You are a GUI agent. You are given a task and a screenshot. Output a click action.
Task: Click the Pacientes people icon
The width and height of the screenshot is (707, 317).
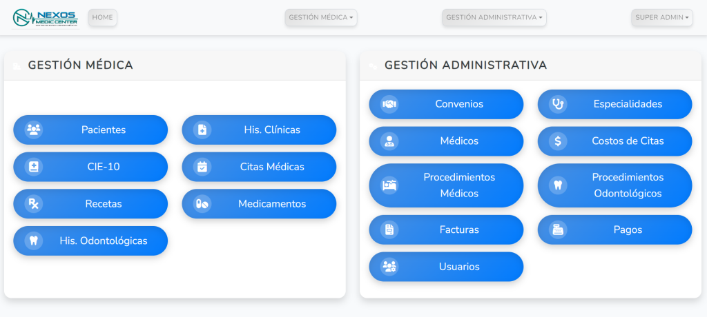coord(33,130)
